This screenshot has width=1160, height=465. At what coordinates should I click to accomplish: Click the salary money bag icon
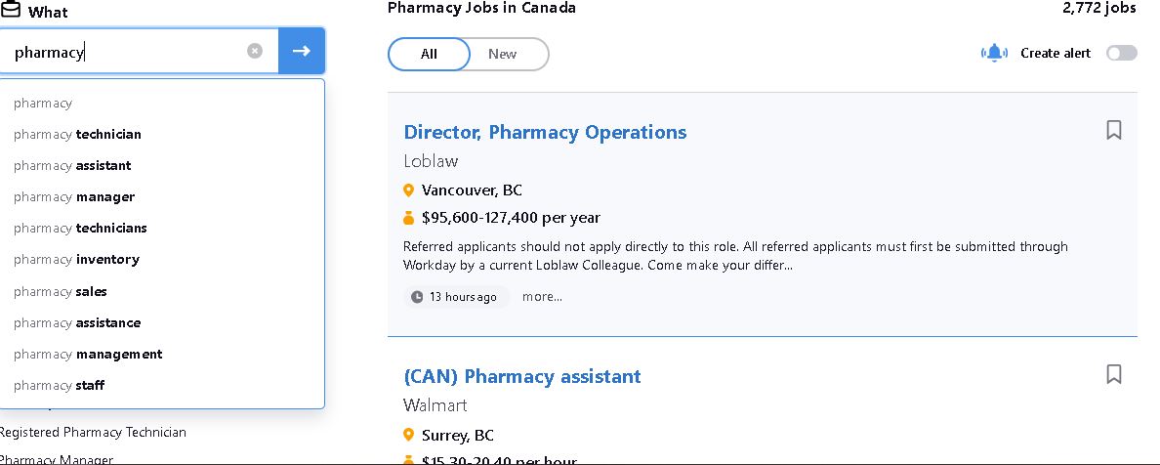pyautogui.click(x=408, y=219)
